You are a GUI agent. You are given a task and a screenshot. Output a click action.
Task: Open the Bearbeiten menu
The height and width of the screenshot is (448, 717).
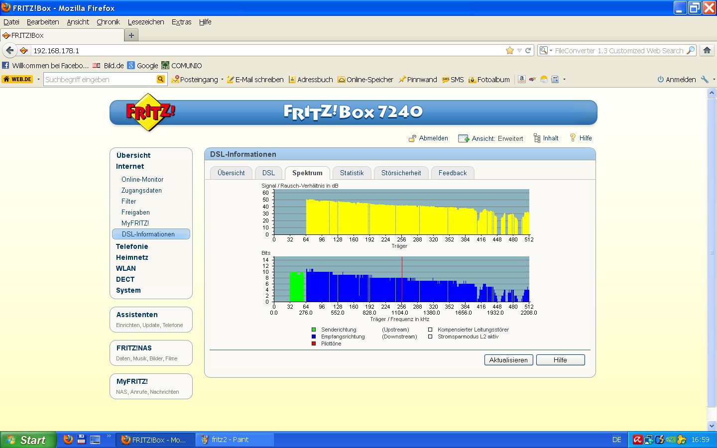pos(43,22)
